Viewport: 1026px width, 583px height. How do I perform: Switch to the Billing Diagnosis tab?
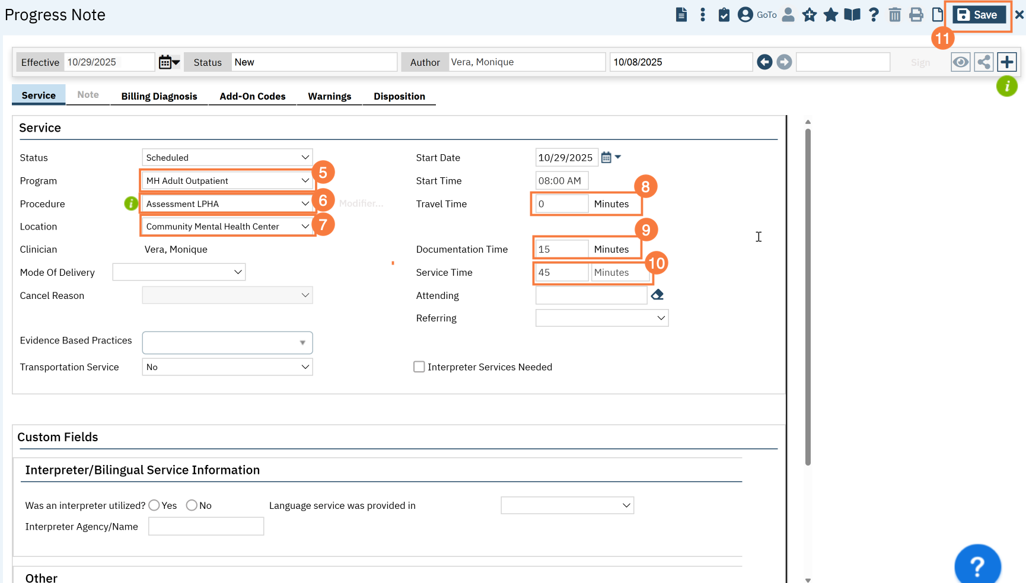[x=159, y=96]
